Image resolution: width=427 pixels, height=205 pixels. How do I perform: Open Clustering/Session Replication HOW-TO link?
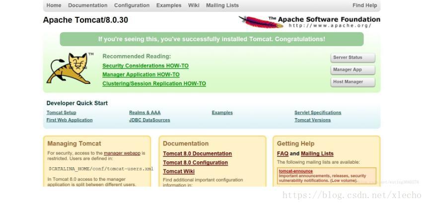(154, 83)
